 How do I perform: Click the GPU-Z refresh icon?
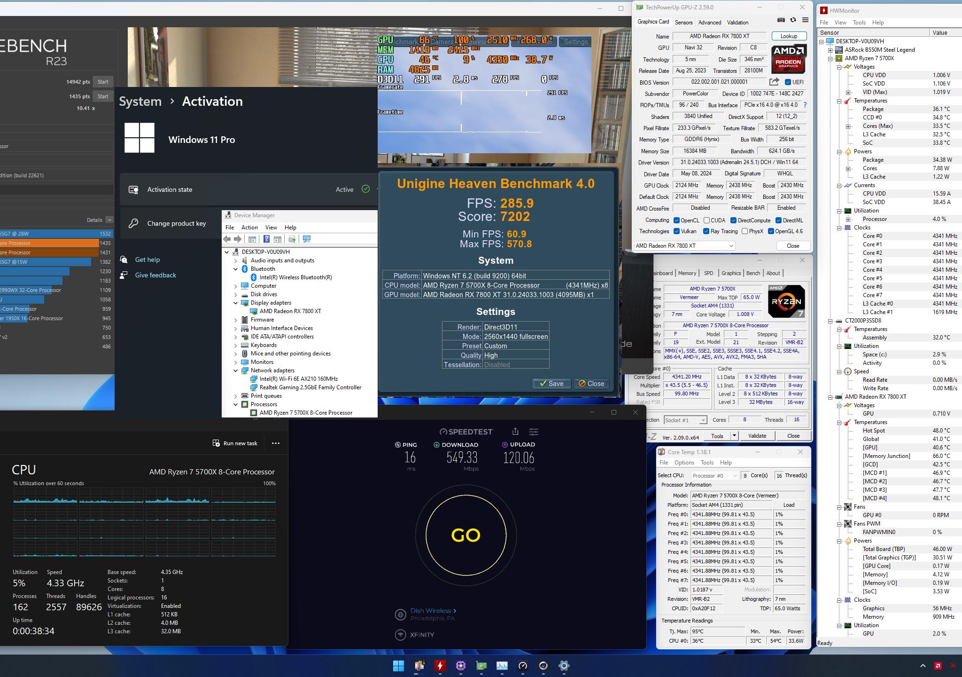793,20
